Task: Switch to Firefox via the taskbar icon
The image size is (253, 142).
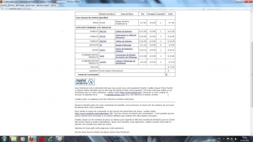Action: tap(32, 139)
